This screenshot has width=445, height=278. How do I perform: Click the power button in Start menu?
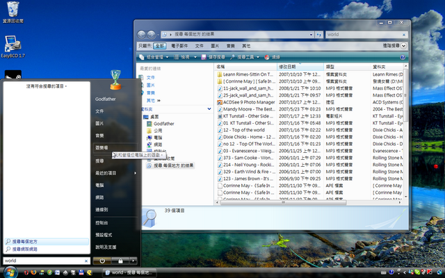(x=102, y=261)
